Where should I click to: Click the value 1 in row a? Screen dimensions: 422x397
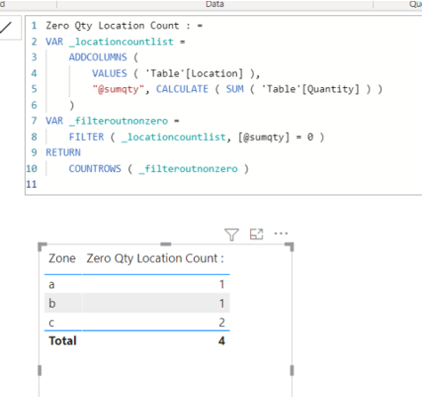[x=222, y=285]
